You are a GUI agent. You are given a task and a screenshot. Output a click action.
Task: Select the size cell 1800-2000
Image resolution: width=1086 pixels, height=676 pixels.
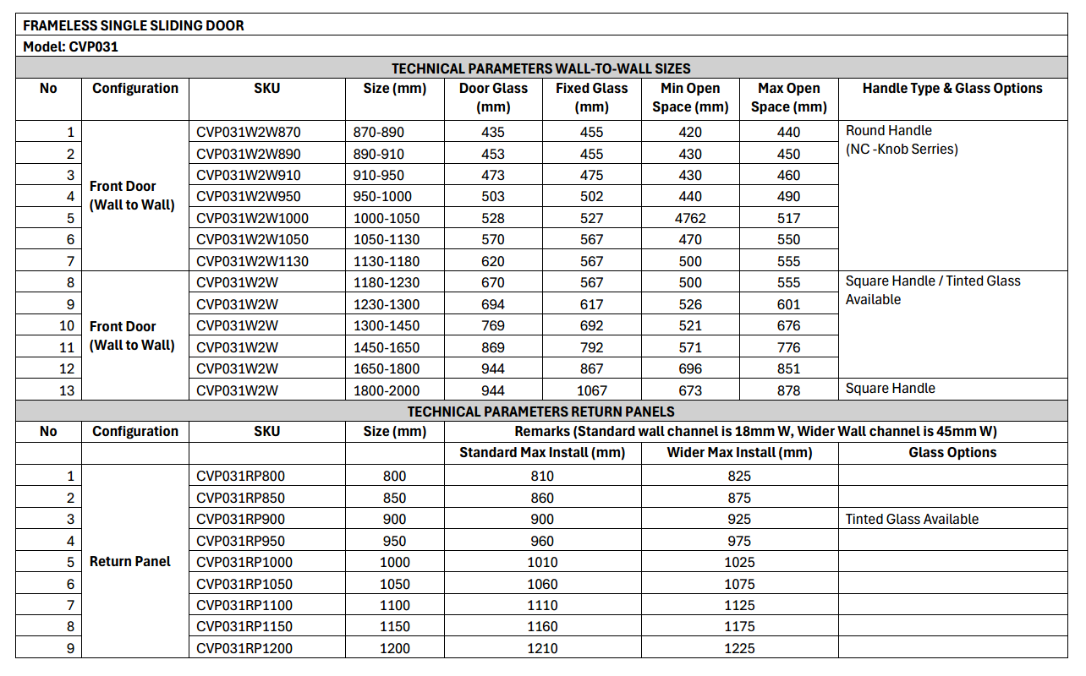[395, 390]
